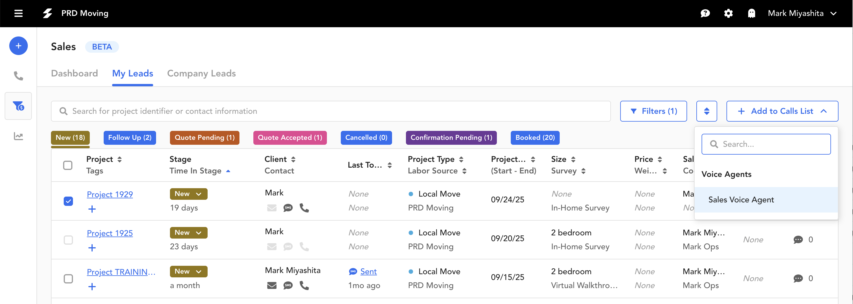Open the reports chart sidebar icon
The width and height of the screenshot is (853, 304).
pos(19,136)
